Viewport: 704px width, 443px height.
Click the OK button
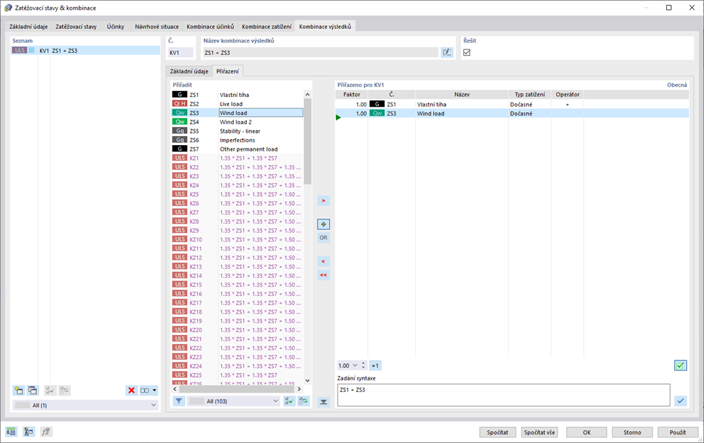(586, 432)
